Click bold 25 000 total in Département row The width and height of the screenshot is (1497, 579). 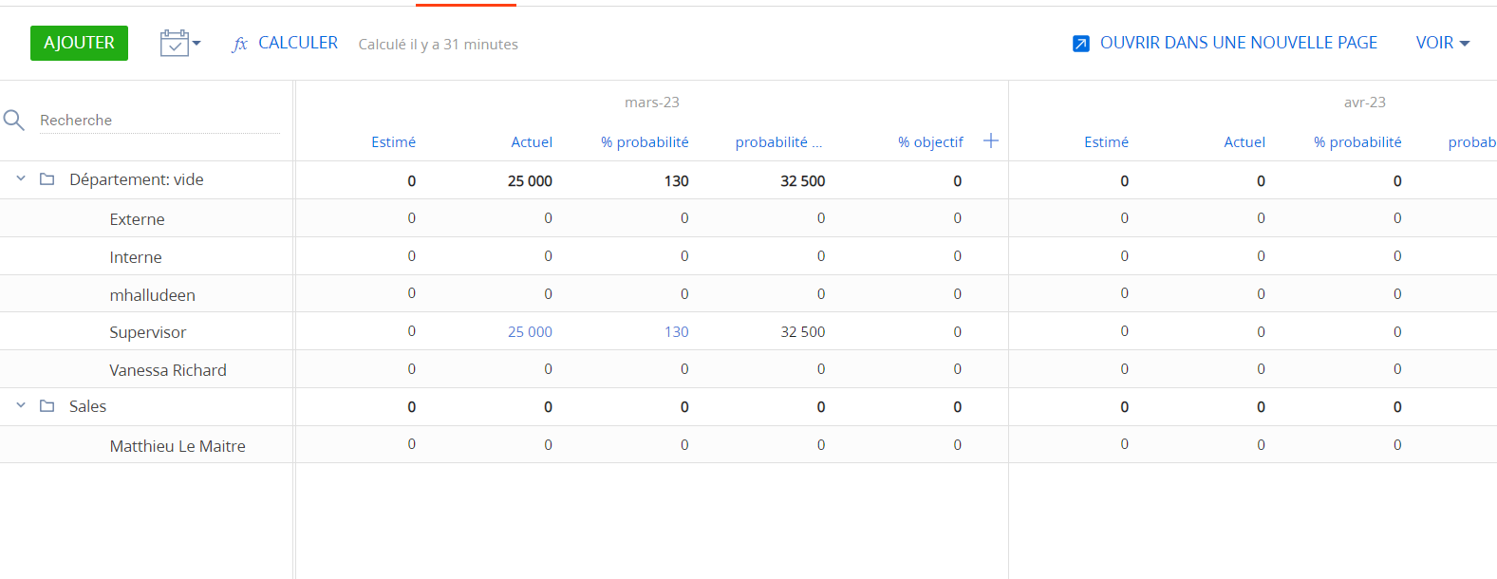pos(530,181)
